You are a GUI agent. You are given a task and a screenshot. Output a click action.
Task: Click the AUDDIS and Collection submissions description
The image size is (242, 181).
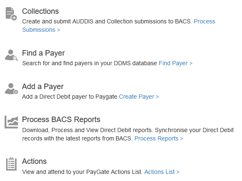(107, 21)
